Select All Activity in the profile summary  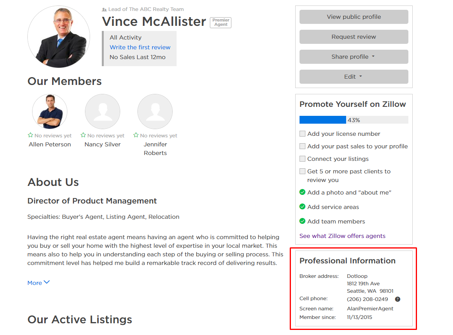coord(126,38)
